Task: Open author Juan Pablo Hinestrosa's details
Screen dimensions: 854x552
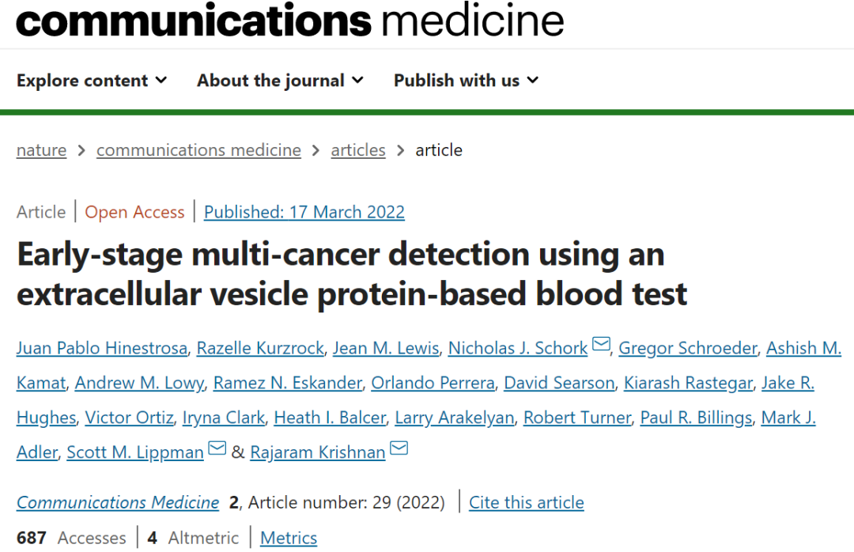Action: click(x=102, y=348)
